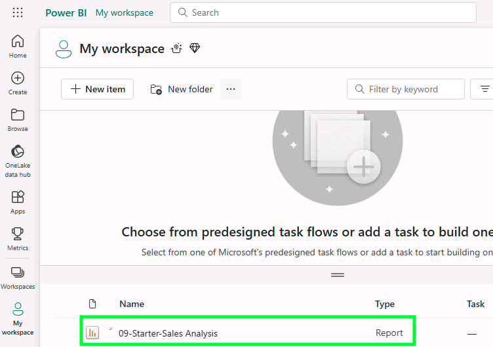The width and height of the screenshot is (493, 347).
Task: Focus the Filter by keyword field
Action: 406,89
